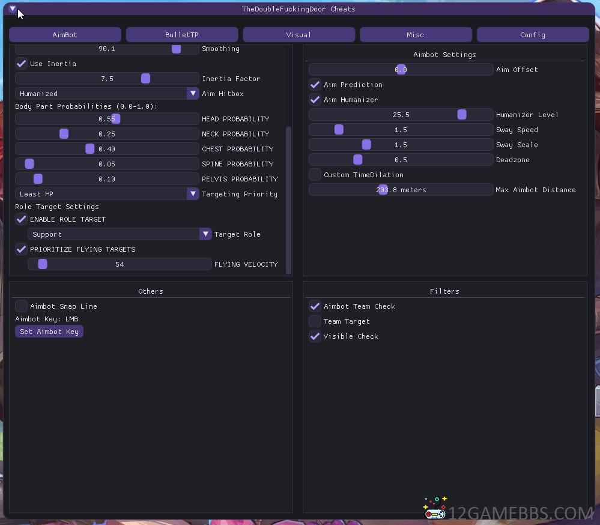Screen dimensions: 600x525
Task: Adjust the Inertia Factor slider
Action: tap(107, 79)
